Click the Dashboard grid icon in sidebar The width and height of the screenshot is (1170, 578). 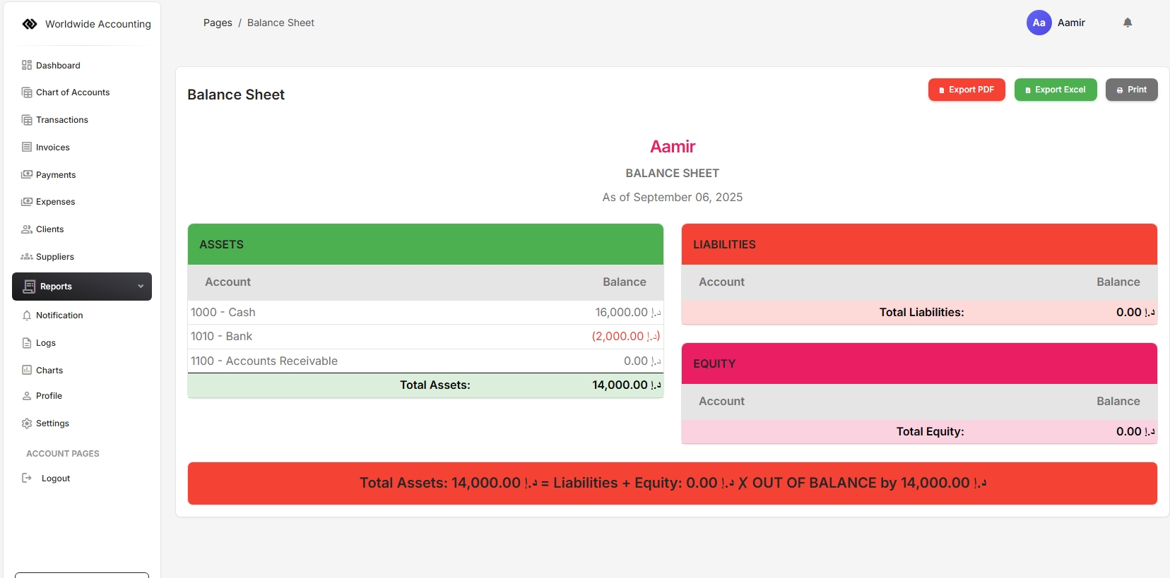click(x=27, y=65)
